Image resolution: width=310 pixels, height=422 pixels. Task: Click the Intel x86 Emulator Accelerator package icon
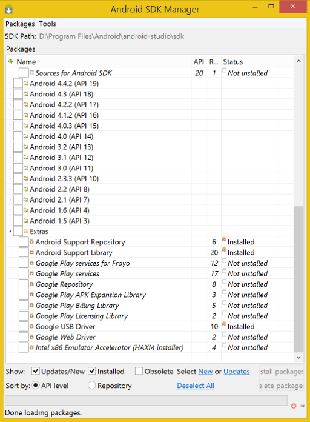(31, 347)
